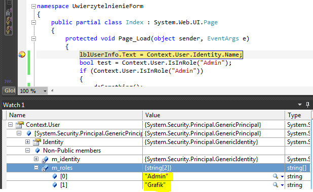Click the {string[2]} value of m_roles
The height and width of the screenshot is (192, 313).
click(x=158, y=168)
